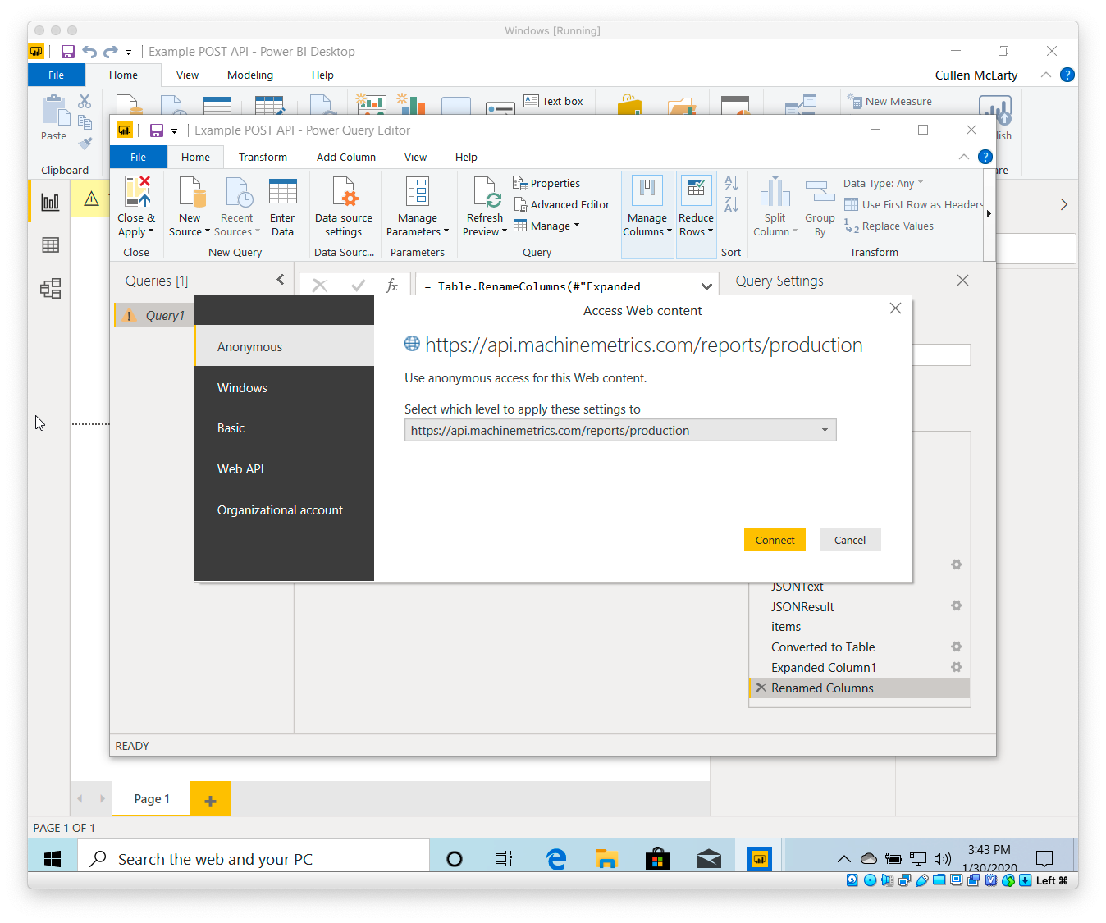The width and height of the screenshot is (1106, 923).
Task: Select Web API authentication
Action: pos(284,469)
